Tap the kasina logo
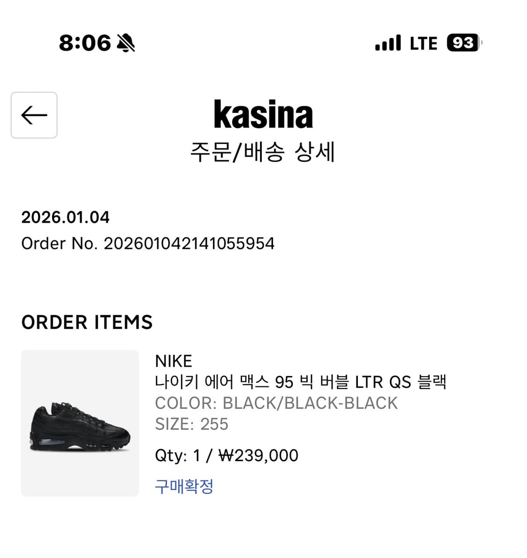 click(x=263, y=114)
